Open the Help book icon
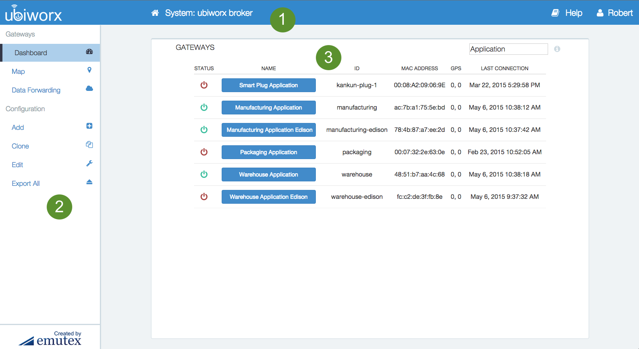 click(x=555, y=13)
